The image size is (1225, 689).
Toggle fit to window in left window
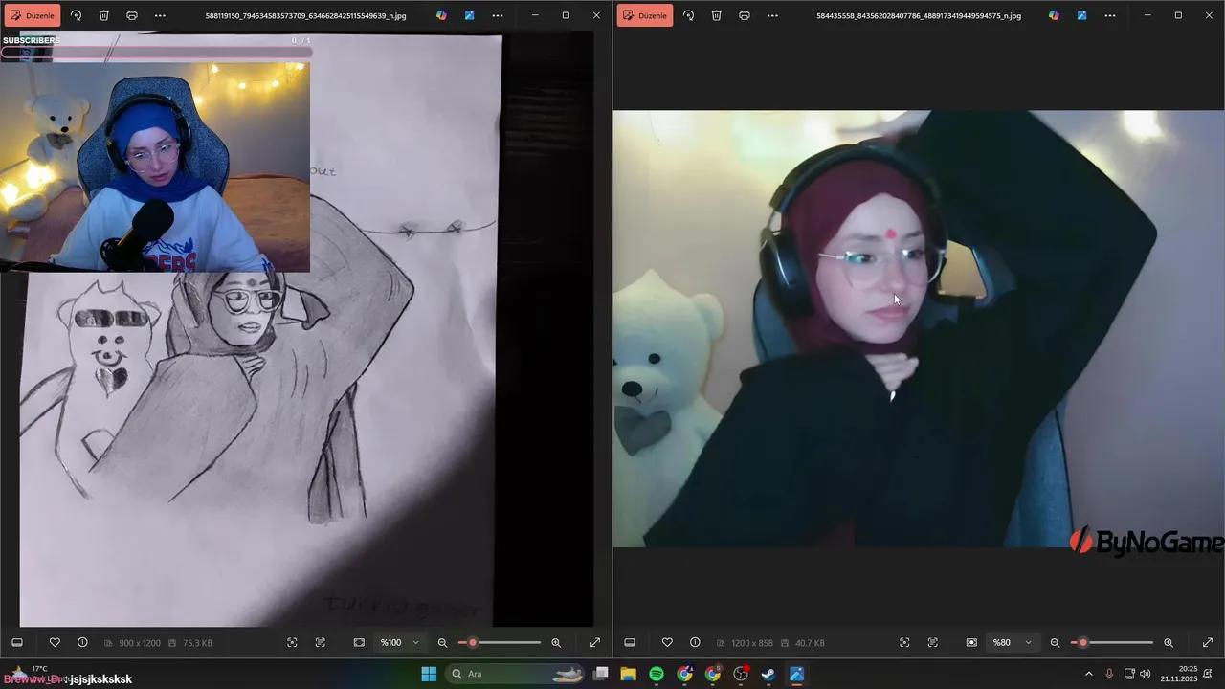[x=359, y=642]
